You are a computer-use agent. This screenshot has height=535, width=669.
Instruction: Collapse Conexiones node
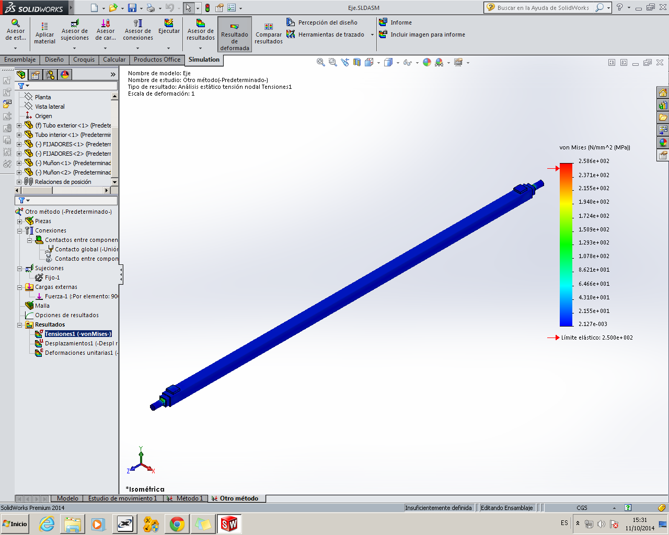click(19, 231)
